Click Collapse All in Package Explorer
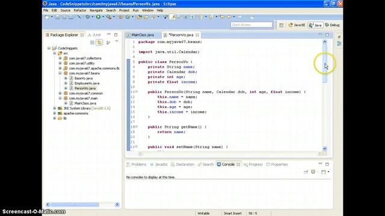Viewport: 385px width, 216px height. [92, 43]
